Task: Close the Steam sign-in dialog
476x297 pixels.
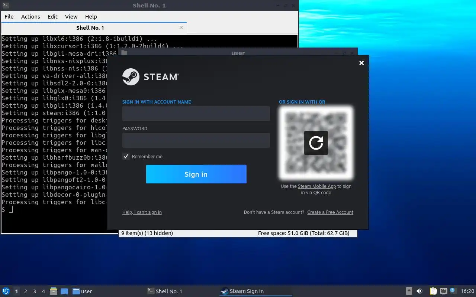Action: pyautogui.click(x=361, y=63)
